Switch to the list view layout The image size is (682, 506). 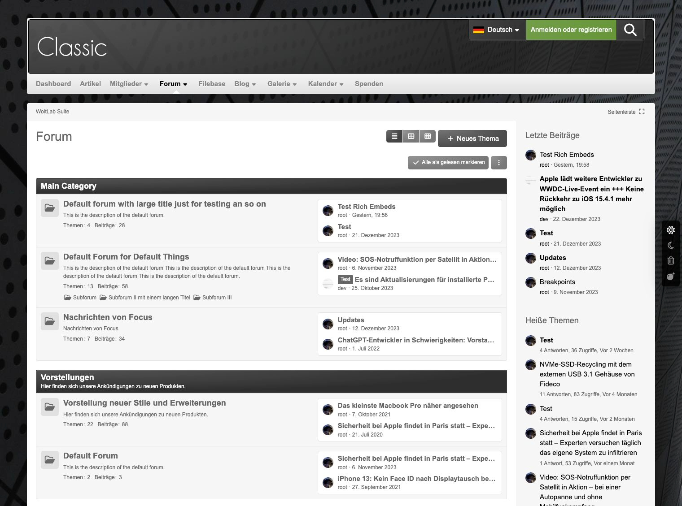pyautogui.click(x=394, y=136)
